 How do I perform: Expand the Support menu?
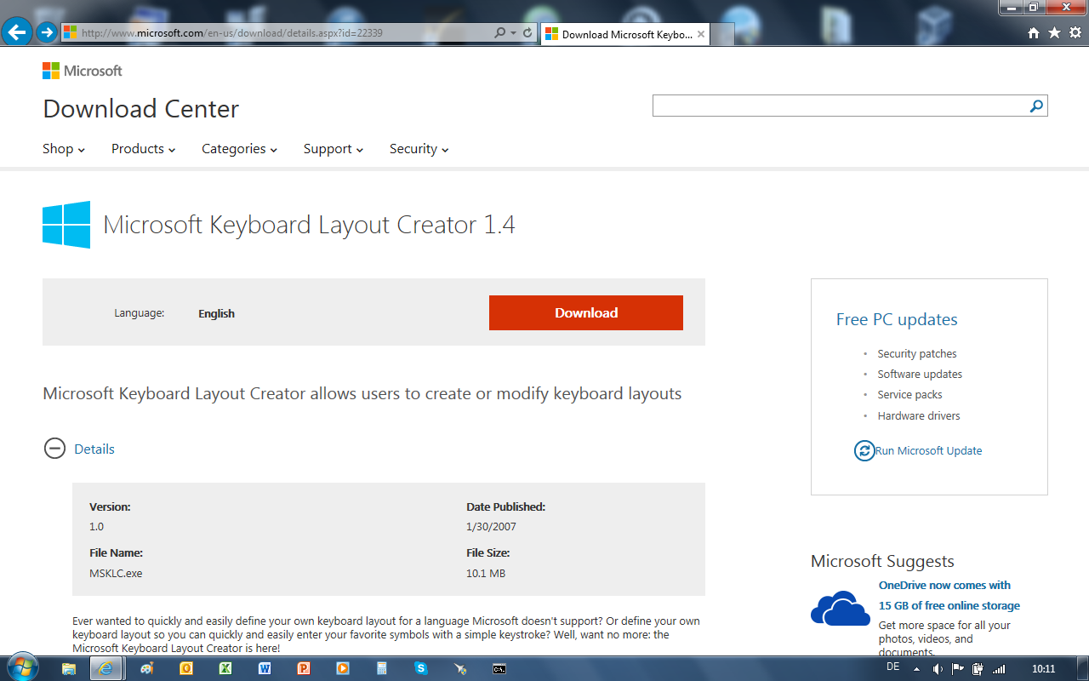(334, 149)
